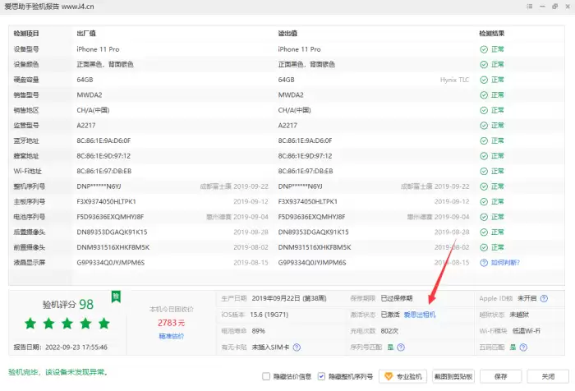Click the iOS version 15.6 (19G71)
This screenshot has height=391, width=575.
pyautogui.click(x=269, y=315)
